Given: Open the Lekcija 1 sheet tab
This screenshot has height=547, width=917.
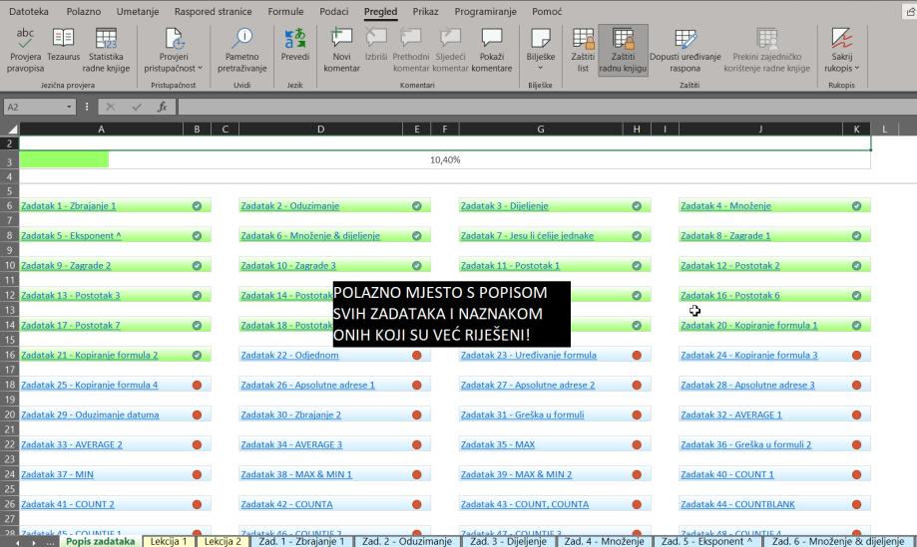Looking at the screenshot, I should (x=169, y=541).
